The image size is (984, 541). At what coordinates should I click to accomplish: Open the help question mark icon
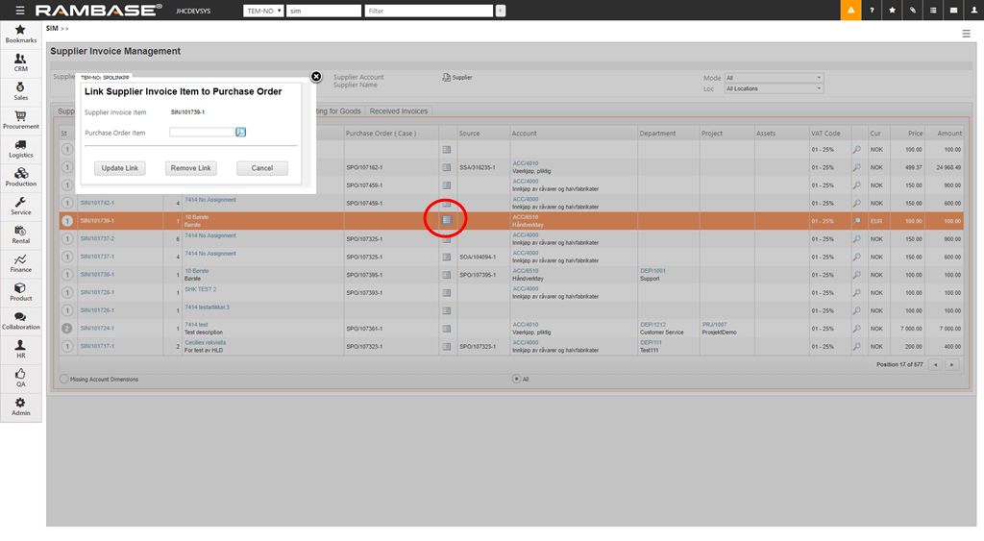[873, 10]
